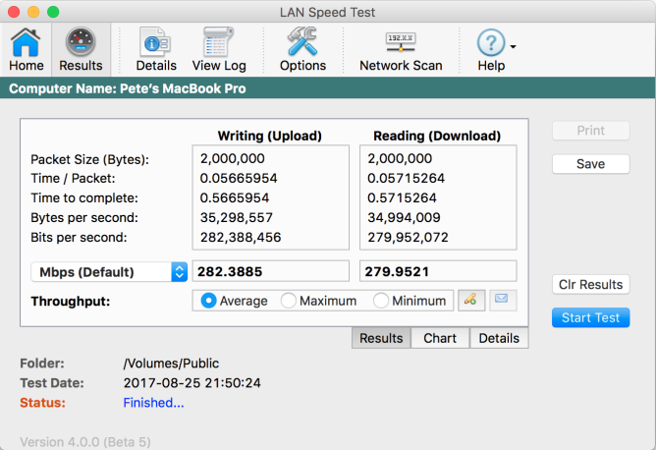
Task: Click the upload speed field 282.3885
Action: (271, 271)
